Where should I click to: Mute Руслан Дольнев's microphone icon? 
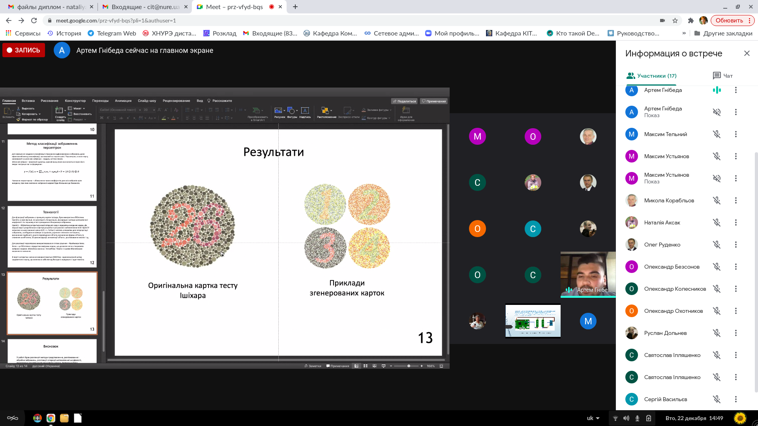pyautogui.click(x=717, y=333)
